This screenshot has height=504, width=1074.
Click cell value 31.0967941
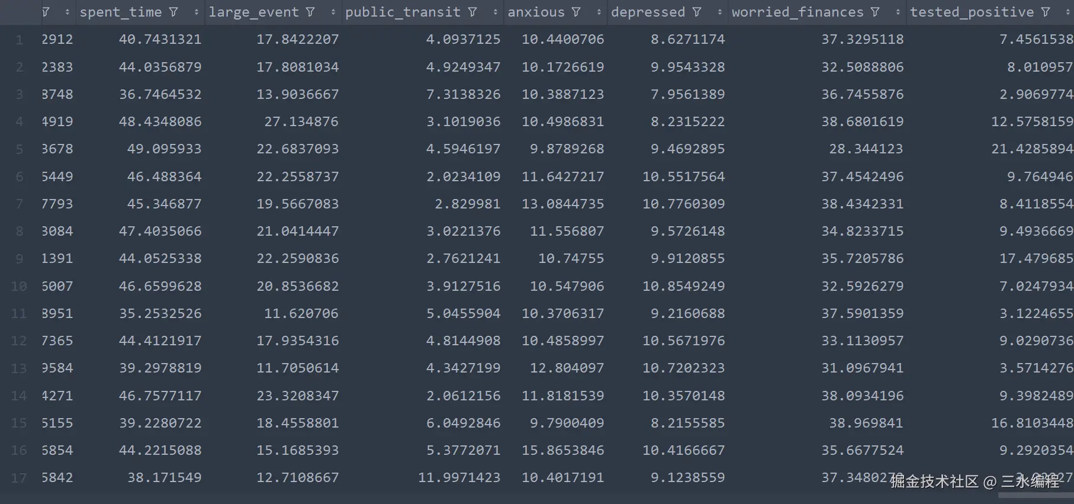862,368
